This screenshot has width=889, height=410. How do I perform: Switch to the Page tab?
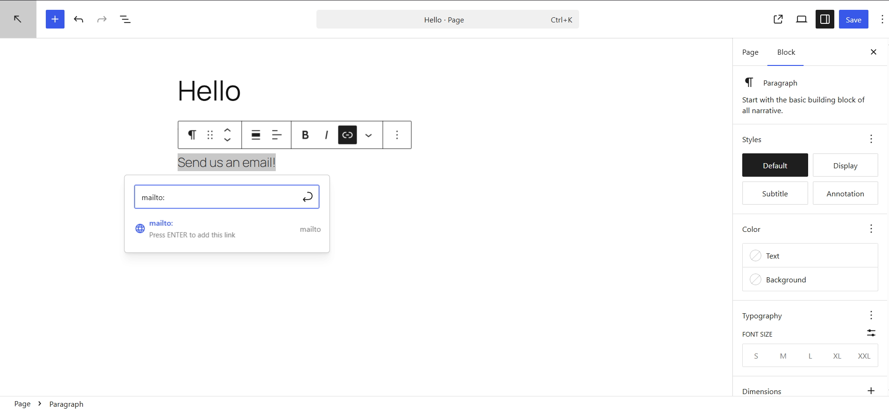tap(750, 52)
